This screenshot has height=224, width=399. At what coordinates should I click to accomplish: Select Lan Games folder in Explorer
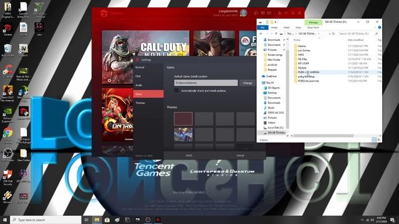(x=304, y=50)
